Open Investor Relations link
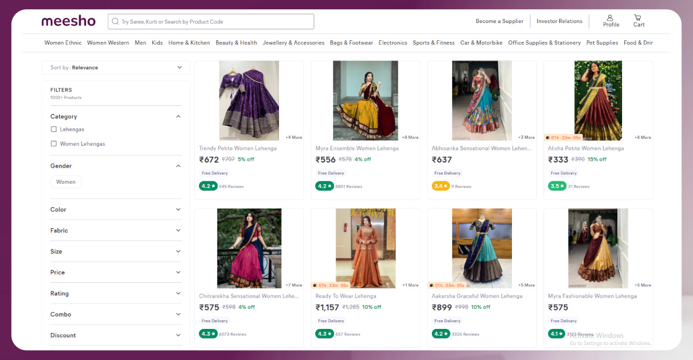The image size is (693, 360). tap(559, 21)
